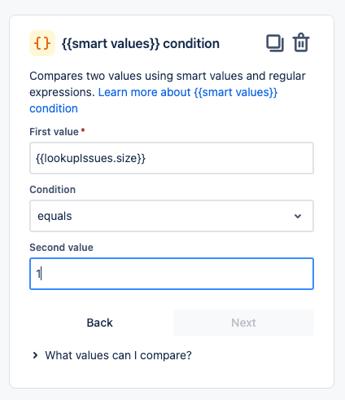Focus the First value field containing {{lookupIssues.size}}
This screenshot has height=400, width=345.
point(172,158)
